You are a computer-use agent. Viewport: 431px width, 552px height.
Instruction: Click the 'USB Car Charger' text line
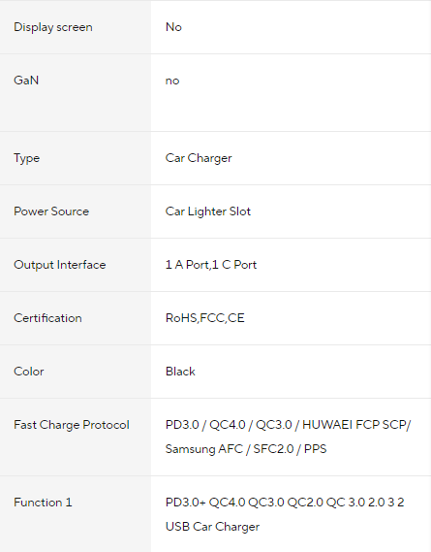tap(212, 527)
